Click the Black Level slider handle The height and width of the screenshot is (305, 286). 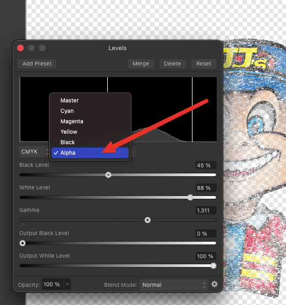click(108, 175)
